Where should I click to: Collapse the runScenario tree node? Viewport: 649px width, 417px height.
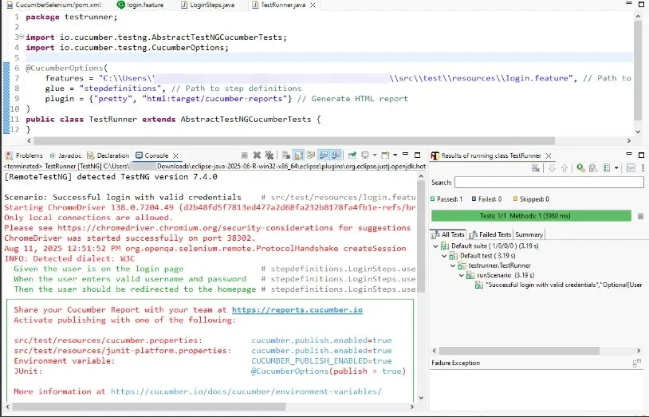[462, 275]
